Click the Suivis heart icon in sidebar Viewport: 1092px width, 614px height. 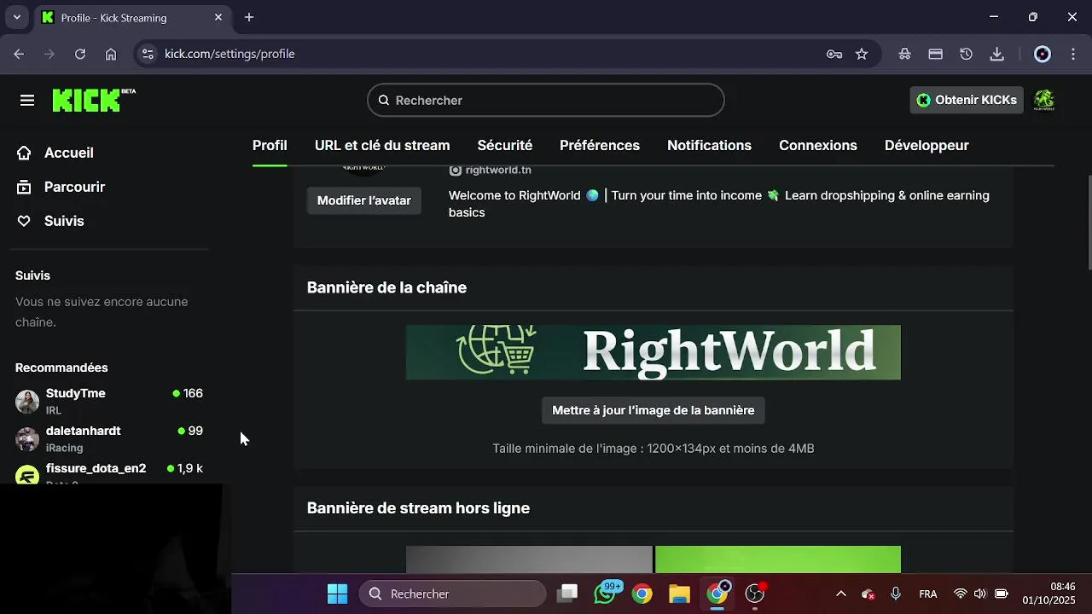click(x=24, y=221)
